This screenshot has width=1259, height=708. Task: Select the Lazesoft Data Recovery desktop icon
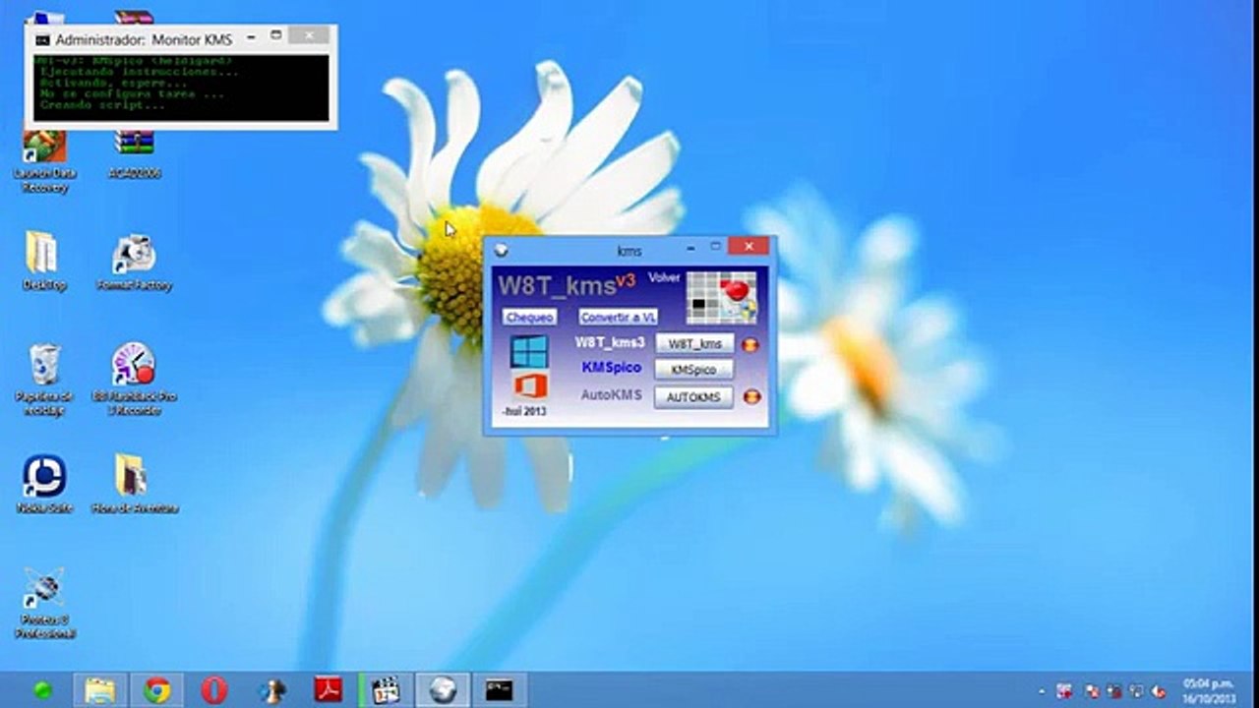pos(44,161)
